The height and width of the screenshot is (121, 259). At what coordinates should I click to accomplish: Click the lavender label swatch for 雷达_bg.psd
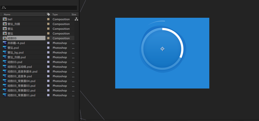click(x=48, y=52)
